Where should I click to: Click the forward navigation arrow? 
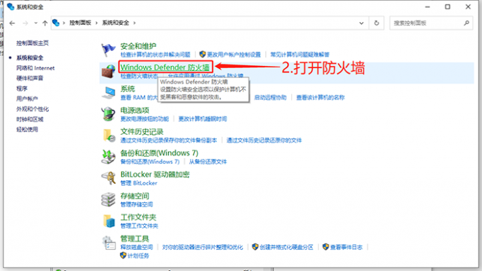click(x=26, y=23)
